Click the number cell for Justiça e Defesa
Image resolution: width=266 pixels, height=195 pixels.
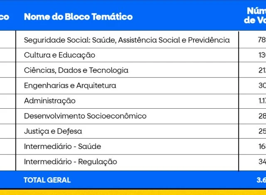pyautogui.click(x=261, y=132)
